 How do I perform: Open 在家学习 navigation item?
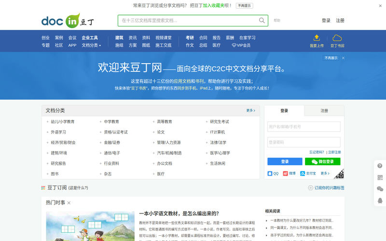248,38
